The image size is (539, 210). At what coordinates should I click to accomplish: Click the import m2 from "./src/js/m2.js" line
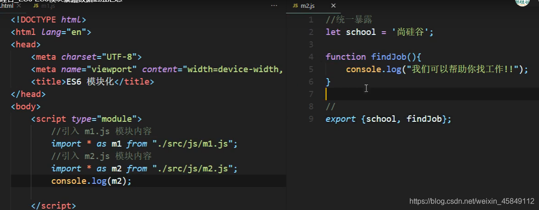pos(144,168)
